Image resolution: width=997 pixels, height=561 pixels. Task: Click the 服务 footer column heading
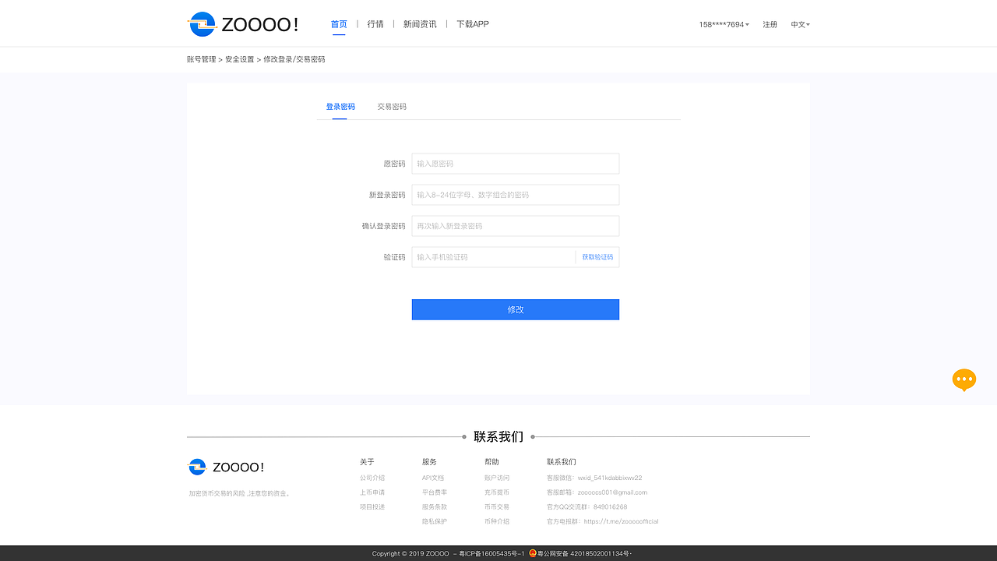(x=429, y=462)
